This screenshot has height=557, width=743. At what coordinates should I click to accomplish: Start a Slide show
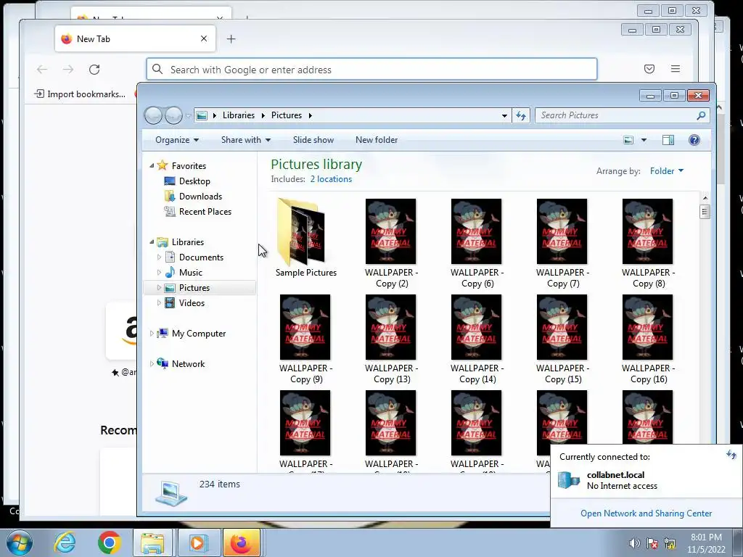(x=313, y=140)
